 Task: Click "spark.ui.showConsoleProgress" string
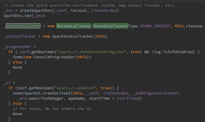[91, 52]
